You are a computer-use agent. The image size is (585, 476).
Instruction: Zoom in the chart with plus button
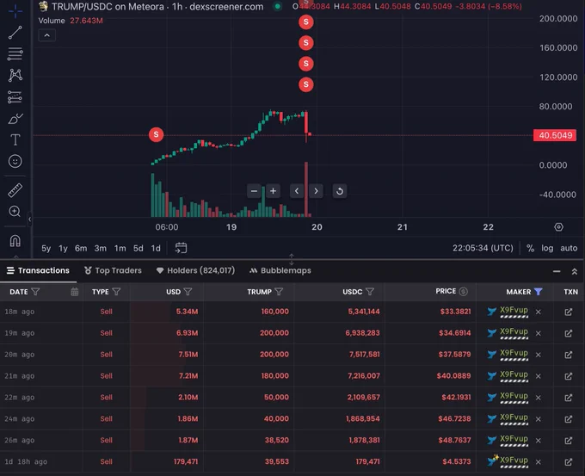coord(273,191)
